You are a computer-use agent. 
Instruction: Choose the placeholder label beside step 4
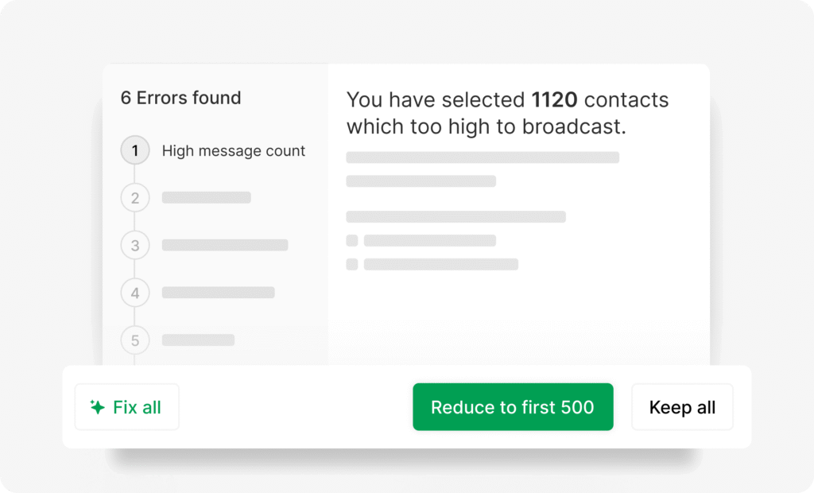coord(219,293)
